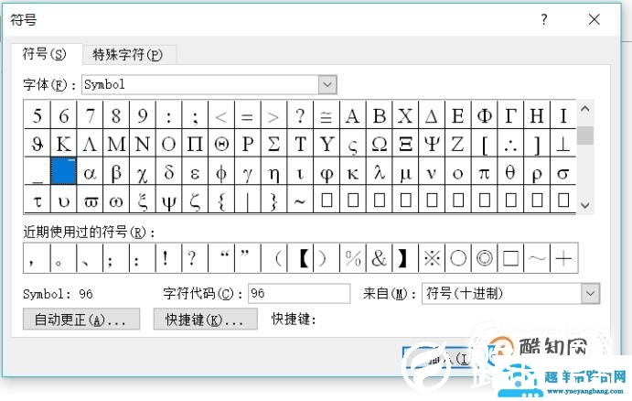This screenshot has height=401, width=632.
Task: Open the 字体 font dropdown
Action: pyautogui.click(x=327, y=85)
